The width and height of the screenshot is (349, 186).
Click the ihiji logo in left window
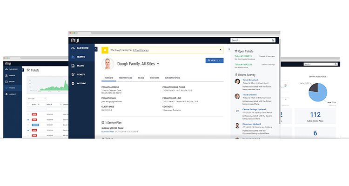coord(8,63)
